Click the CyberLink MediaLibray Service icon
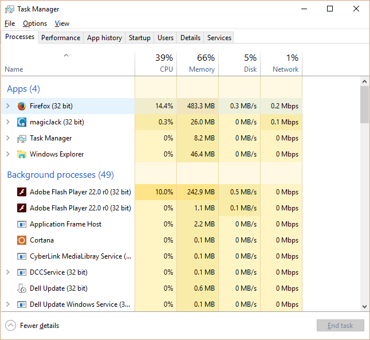Image resolution: width=370 pixels, height=340 pixels. (x=21, y=256)
